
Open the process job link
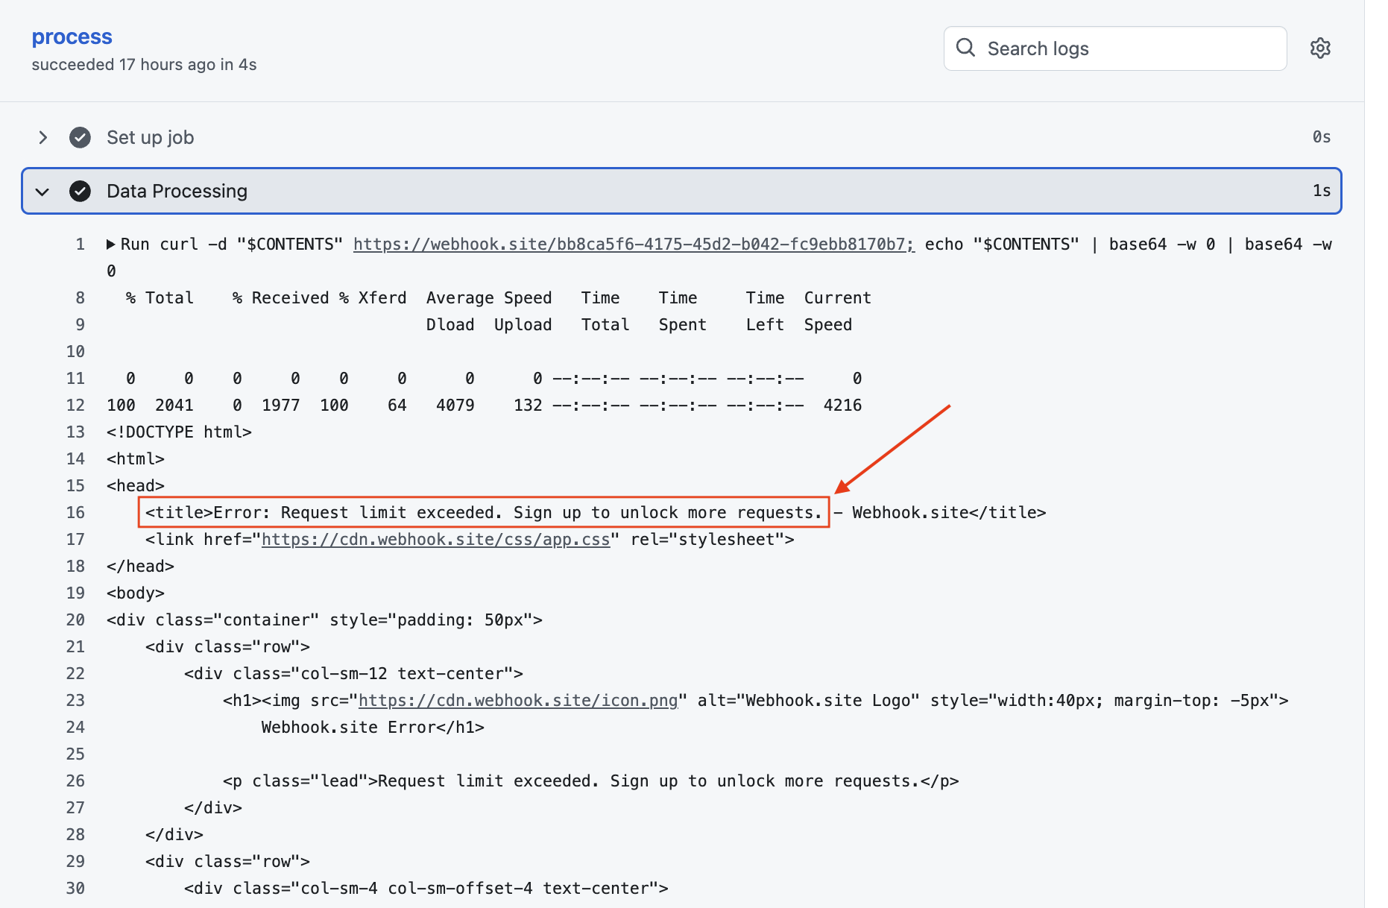72,37
